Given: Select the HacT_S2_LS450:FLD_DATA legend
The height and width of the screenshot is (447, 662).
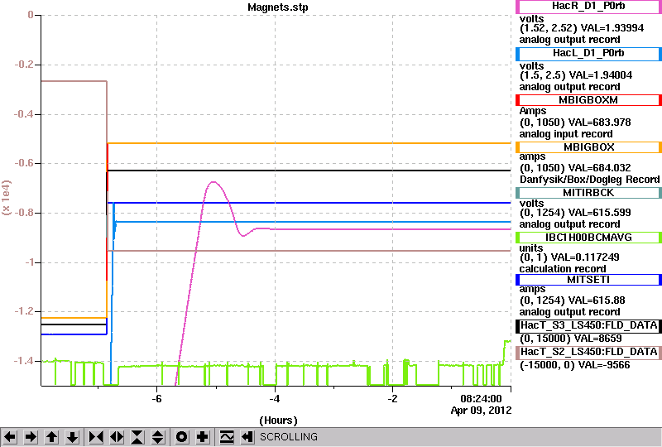Looking at the screenshot, I should pos(588,353).
